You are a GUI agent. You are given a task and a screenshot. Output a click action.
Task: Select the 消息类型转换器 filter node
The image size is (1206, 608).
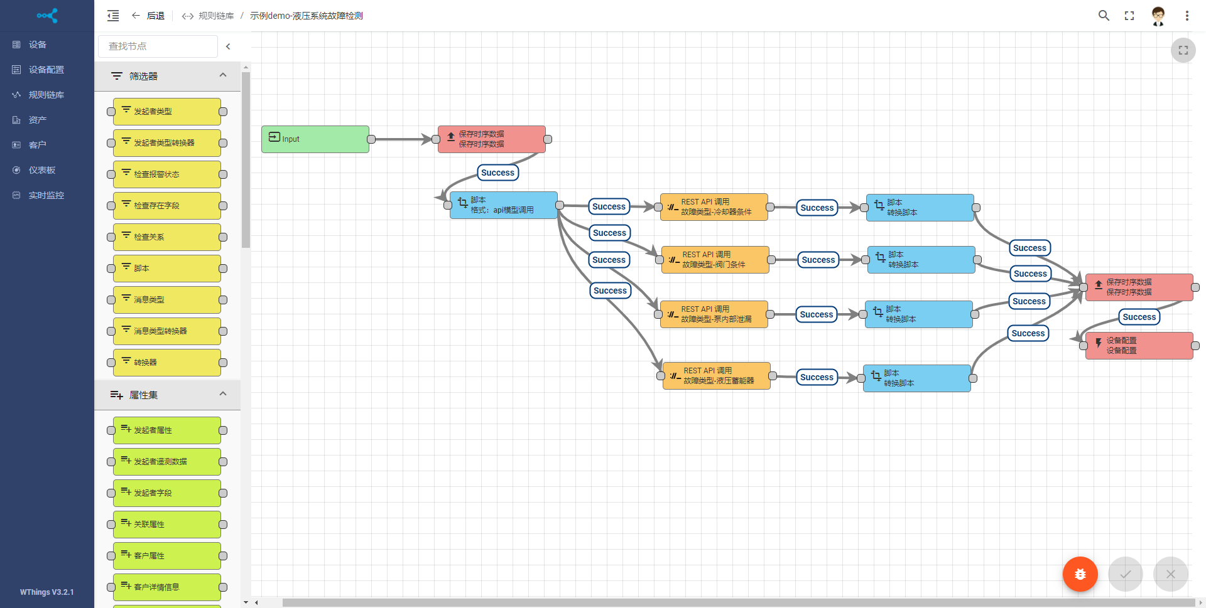click(167, 331)
